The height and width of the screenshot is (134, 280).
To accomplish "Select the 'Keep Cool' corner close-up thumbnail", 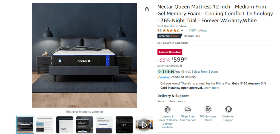I will click(x=65, y=125).
